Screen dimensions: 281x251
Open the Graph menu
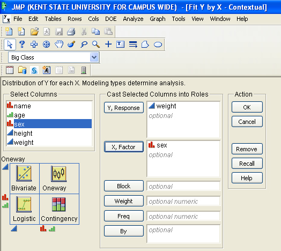[158, 19]
